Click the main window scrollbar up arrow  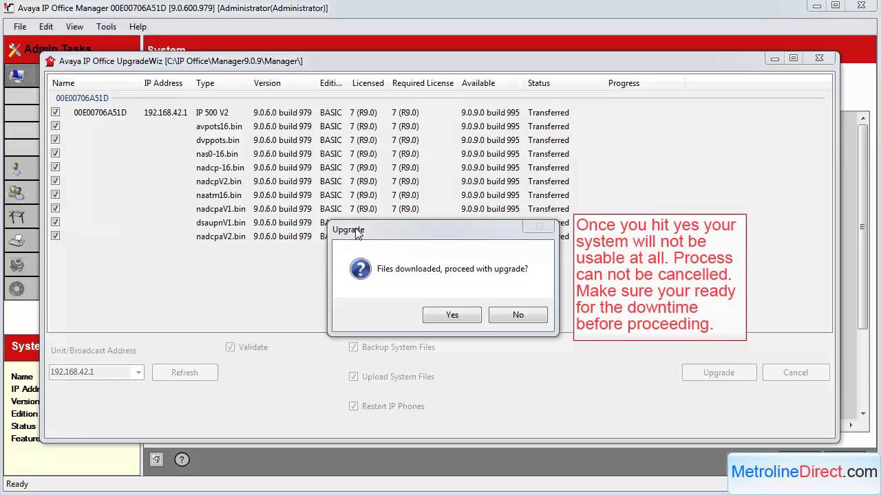(x=863, y=118)
